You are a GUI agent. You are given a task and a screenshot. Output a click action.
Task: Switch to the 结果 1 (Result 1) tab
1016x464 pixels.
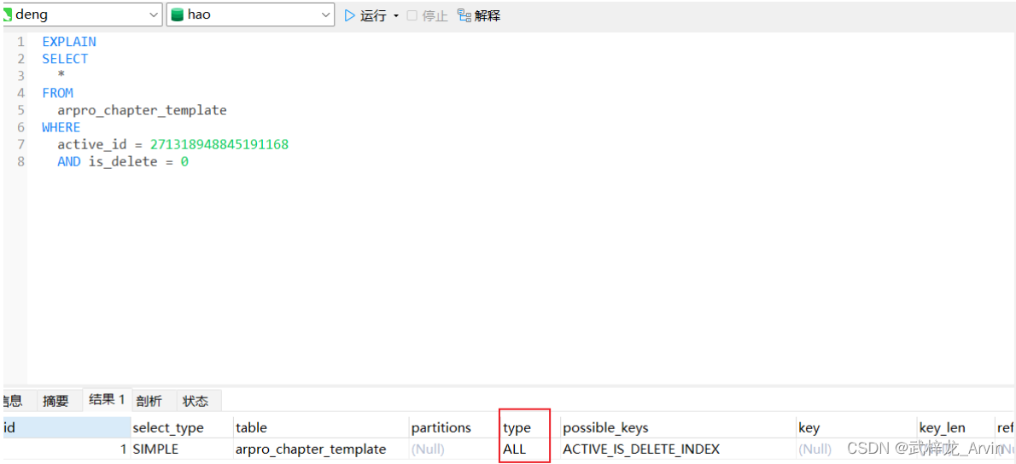point(107,400)
